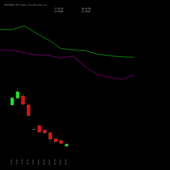This screenshot has height=170, width=170.
Task: Click the '16 Oct' date label
Action: pos(28,162)
